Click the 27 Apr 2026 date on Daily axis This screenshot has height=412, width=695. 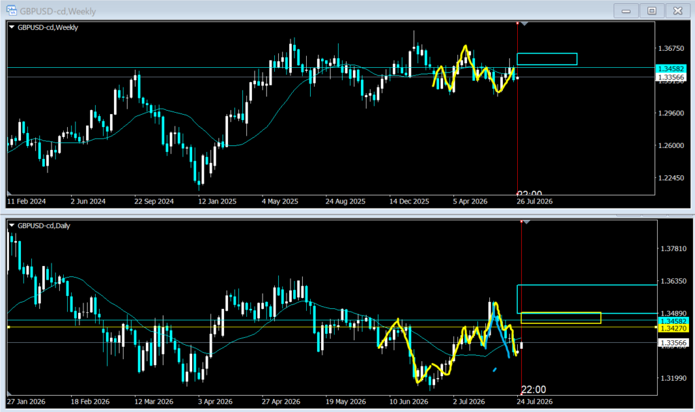click(281, 402)
